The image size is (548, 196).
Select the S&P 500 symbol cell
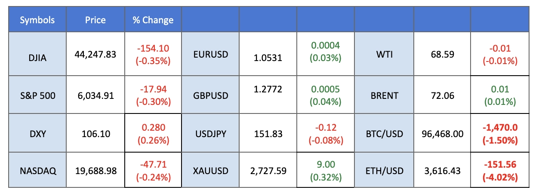pos(37,95)
